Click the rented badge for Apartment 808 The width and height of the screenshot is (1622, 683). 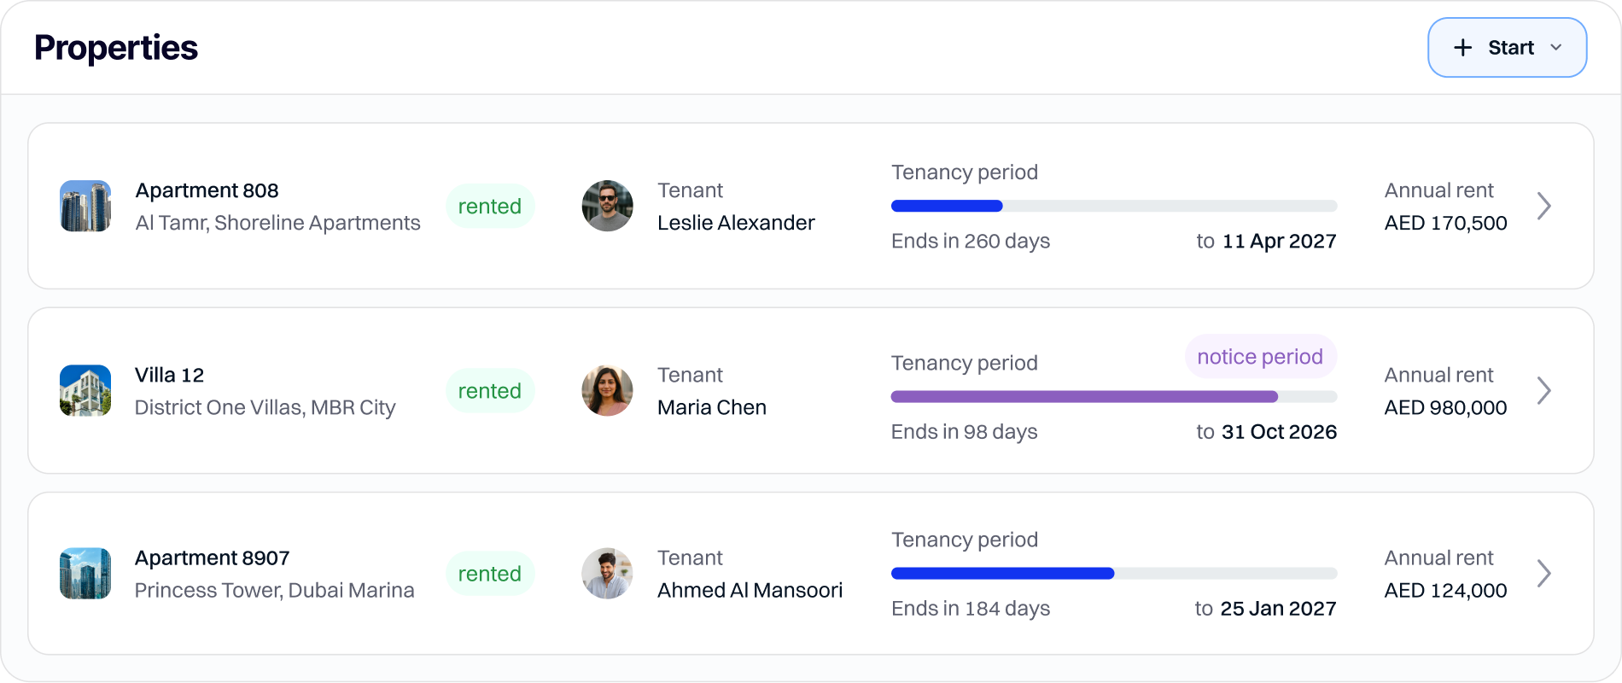tap(490, 206)
